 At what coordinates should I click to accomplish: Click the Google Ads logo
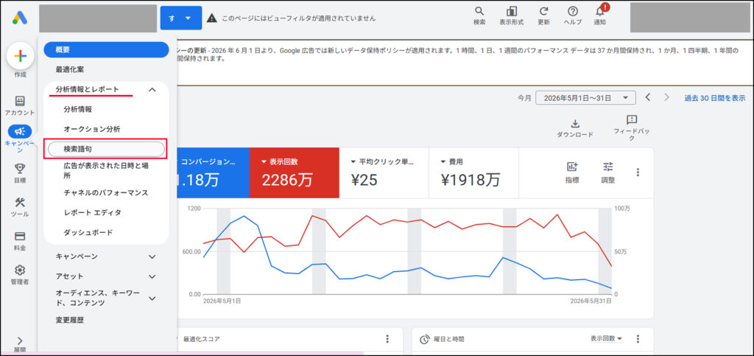[x=20, y=18]
